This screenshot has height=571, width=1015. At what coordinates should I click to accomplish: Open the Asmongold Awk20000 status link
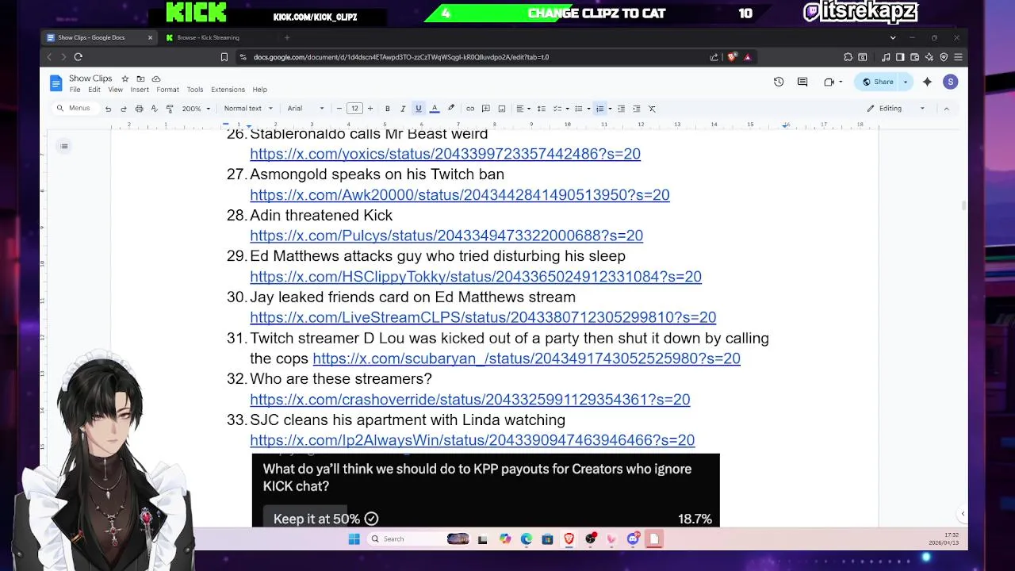pyautogui.click(x=460, y=194)
